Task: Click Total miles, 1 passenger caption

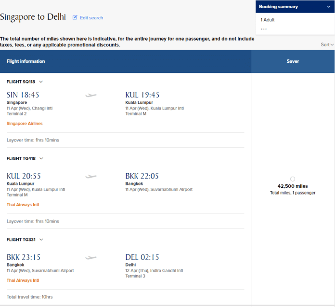Action: 293,193
